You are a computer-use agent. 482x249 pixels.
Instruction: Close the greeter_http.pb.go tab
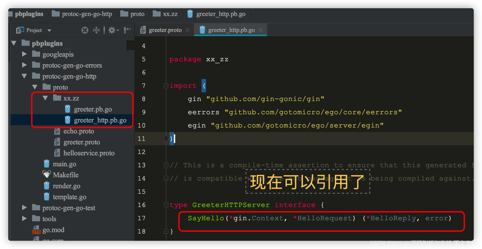pos(260,30)
